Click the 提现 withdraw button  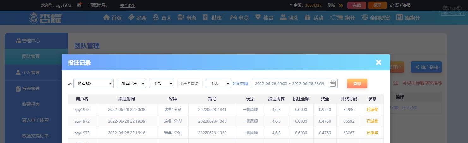377,5
